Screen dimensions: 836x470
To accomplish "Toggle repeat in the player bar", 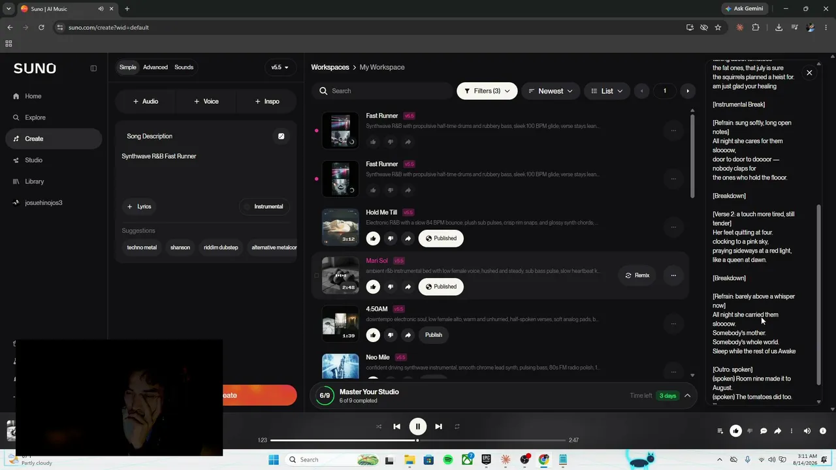I will pos(457,426).
